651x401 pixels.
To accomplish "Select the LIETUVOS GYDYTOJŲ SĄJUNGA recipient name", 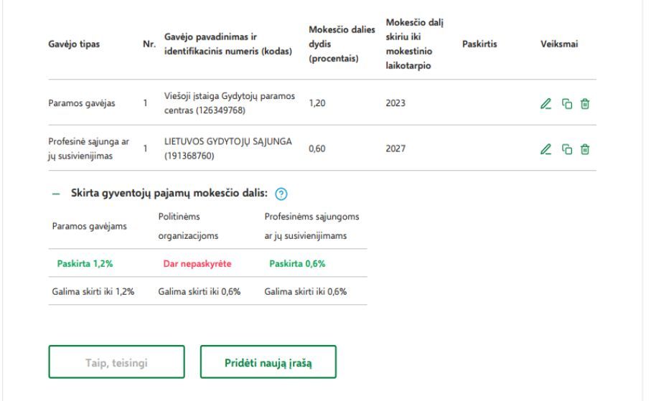I will (228, 141).
